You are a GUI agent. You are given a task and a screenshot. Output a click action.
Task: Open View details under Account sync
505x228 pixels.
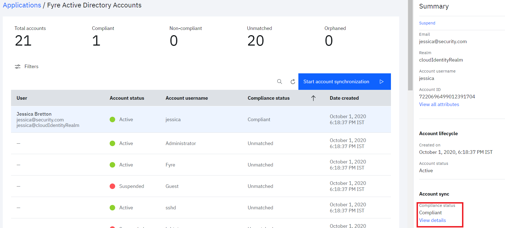(433, 220)
